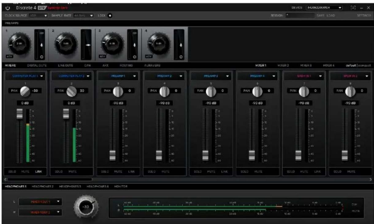The image size is (374, 224).
Task: Open the Monitor output tab
Action: click(x=121, y=187)
